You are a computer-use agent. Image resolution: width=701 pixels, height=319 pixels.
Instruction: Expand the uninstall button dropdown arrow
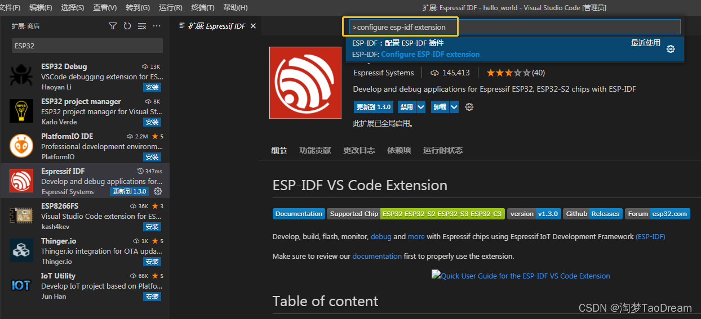click(454, 107)
